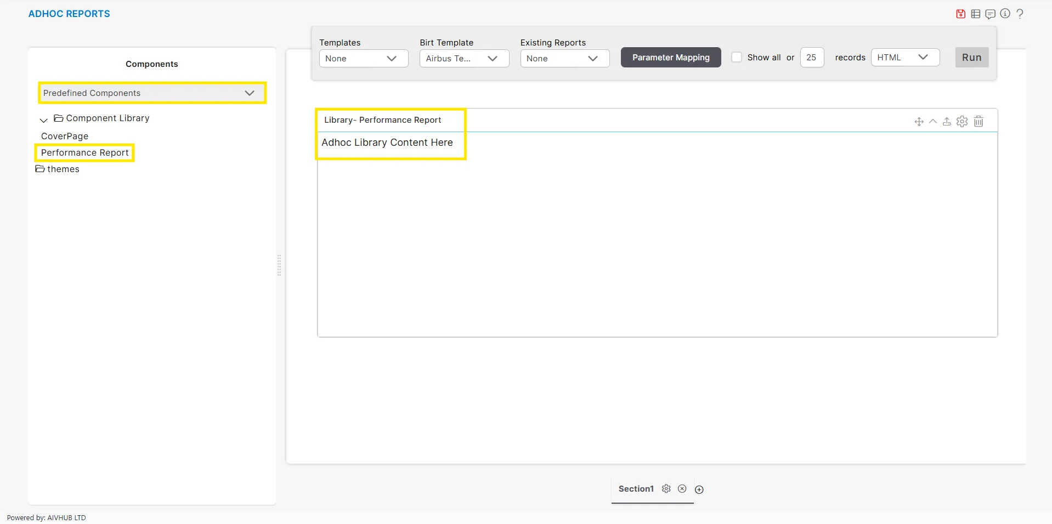Add a new section with plus icon
This screenshot has width=1052, height=524.
click(x=699, y=489)
